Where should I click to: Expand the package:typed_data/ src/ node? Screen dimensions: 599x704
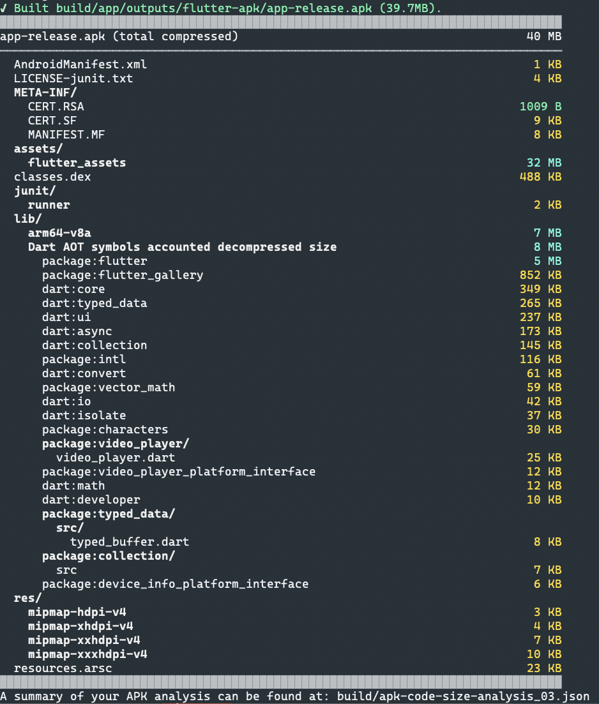69,527
